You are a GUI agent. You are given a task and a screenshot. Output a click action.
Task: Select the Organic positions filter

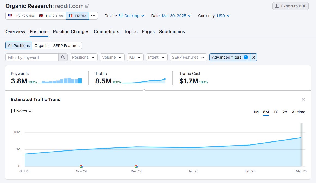pos(41,46)
